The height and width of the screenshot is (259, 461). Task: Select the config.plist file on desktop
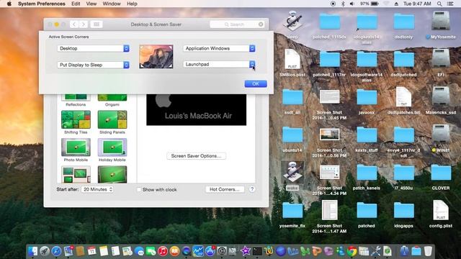point(441,214)
